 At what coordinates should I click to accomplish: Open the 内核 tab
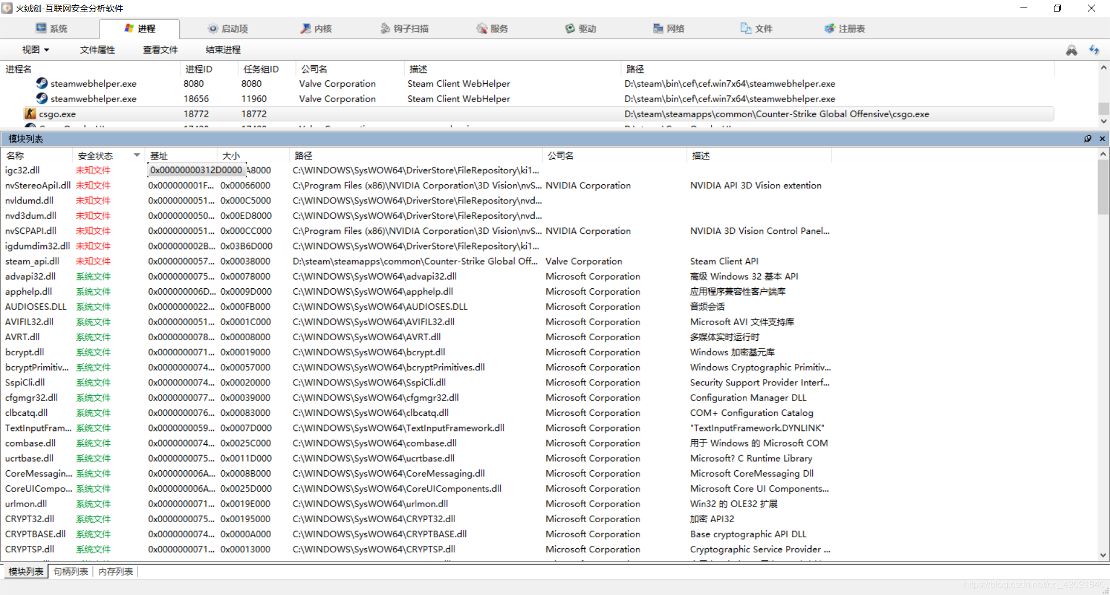(x=316, y=28)
